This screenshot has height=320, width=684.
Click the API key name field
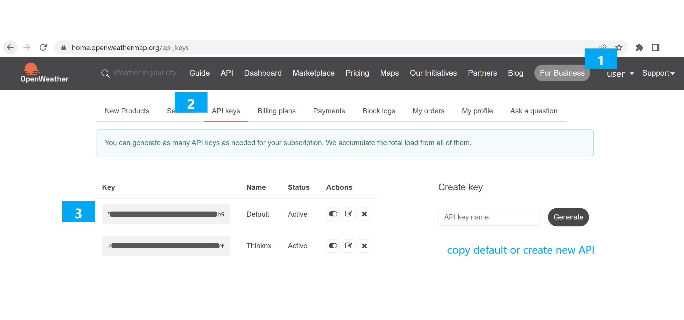(x=489, y=217)
